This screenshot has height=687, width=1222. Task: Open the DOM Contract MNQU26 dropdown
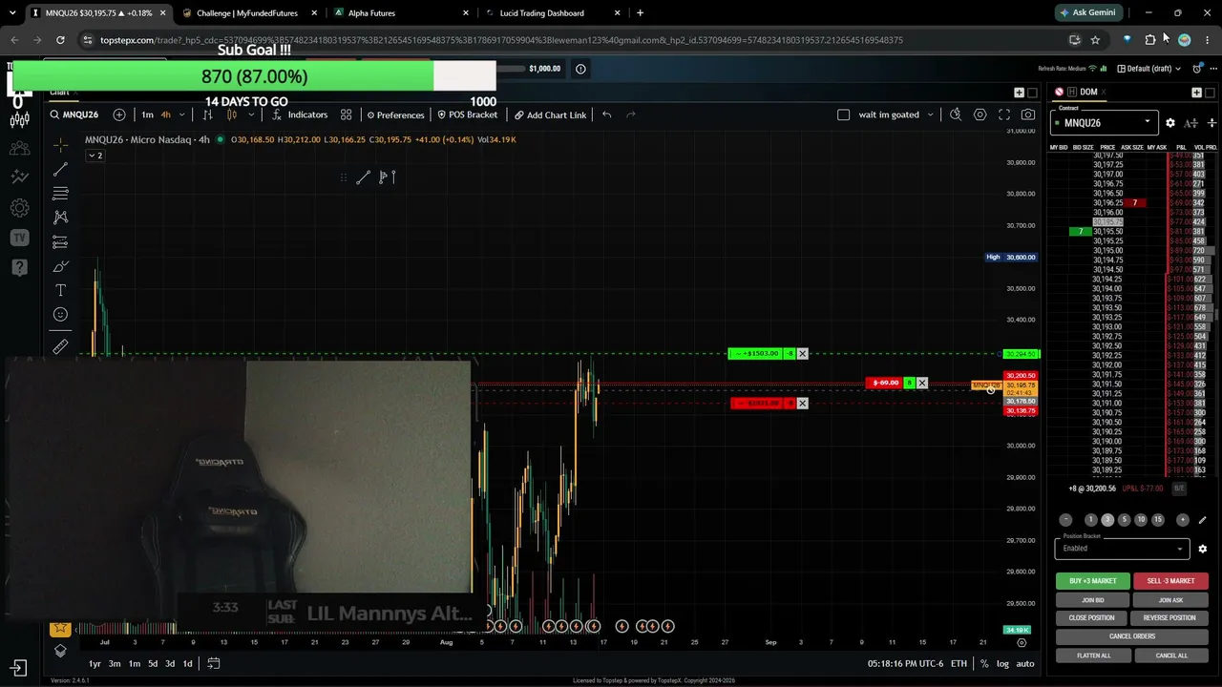[1105, 122]
